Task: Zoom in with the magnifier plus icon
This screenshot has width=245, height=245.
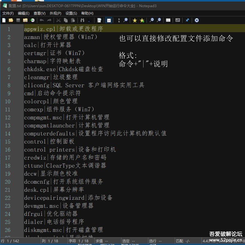Action: click(x=152, y=20)
